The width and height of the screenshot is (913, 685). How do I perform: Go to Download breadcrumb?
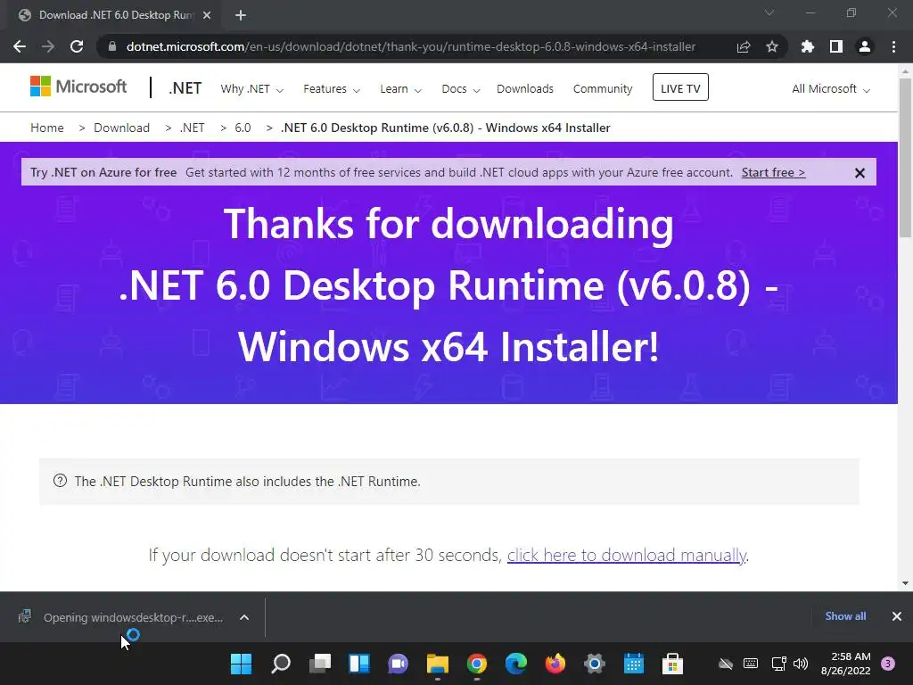point(121,128)
